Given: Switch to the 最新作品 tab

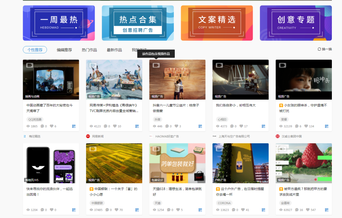Looking at the screenshot, I should point(114,50).
